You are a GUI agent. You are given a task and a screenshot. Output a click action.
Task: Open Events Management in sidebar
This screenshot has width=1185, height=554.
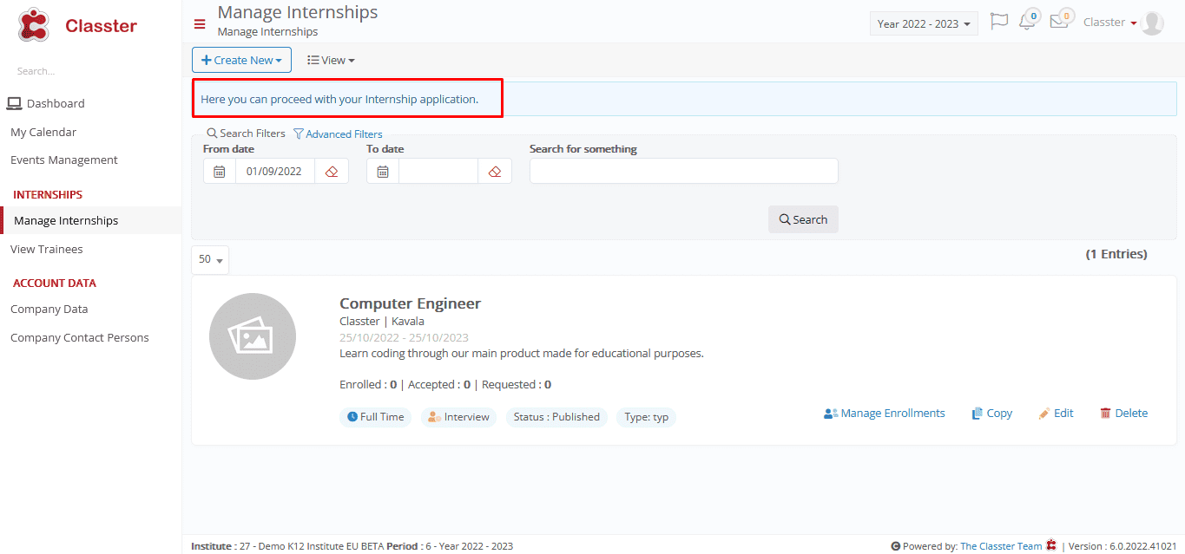64,160
